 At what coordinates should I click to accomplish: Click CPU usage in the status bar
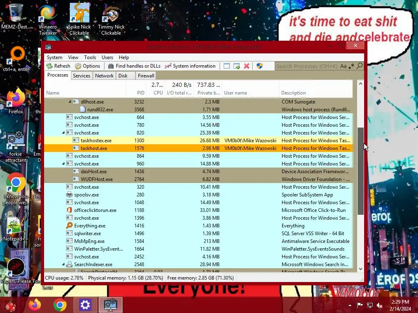pyautogui.click(x=64, y=278)
